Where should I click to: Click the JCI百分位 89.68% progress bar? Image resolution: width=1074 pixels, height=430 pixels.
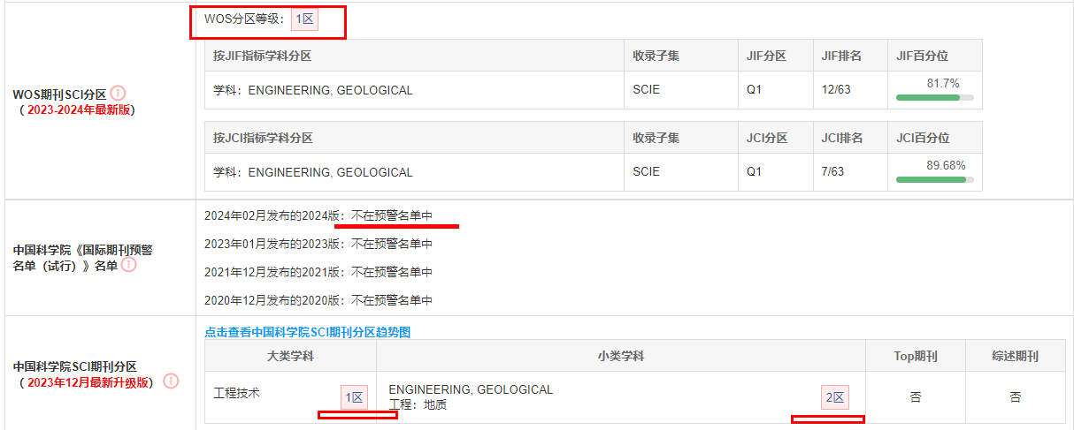pyautogui.click(x=934, y=179)
